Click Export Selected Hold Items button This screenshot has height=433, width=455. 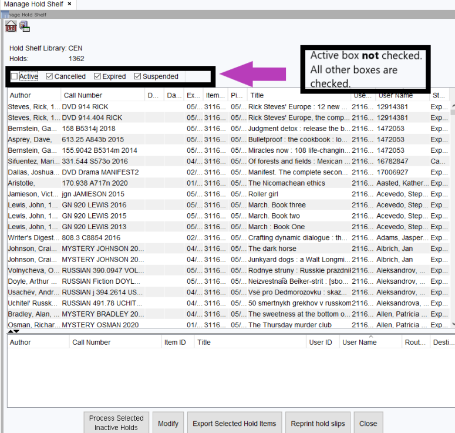click(234, 424)
